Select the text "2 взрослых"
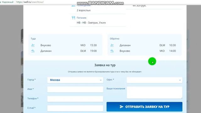This screenshot has height=113, width=201. click(84, 10)
